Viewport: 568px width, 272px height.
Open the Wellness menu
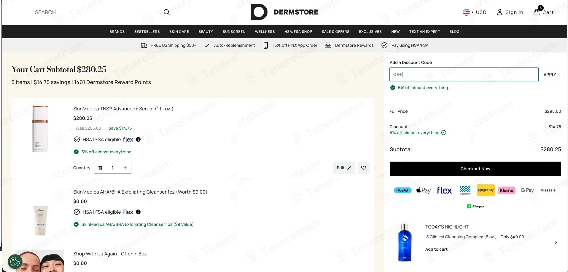pyautogui.click(x=265, y=32)
